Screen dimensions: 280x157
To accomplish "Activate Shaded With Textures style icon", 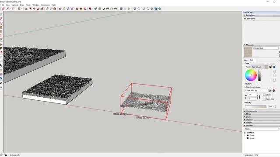I will (156, 9).
